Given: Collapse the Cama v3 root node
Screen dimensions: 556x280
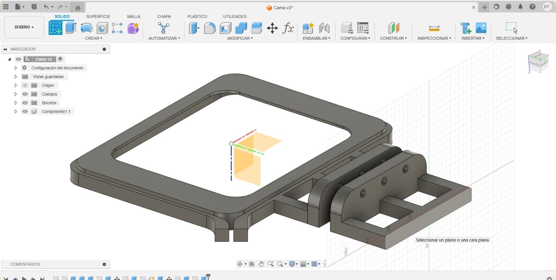Looking at the screenshot, I should [9, 59].
